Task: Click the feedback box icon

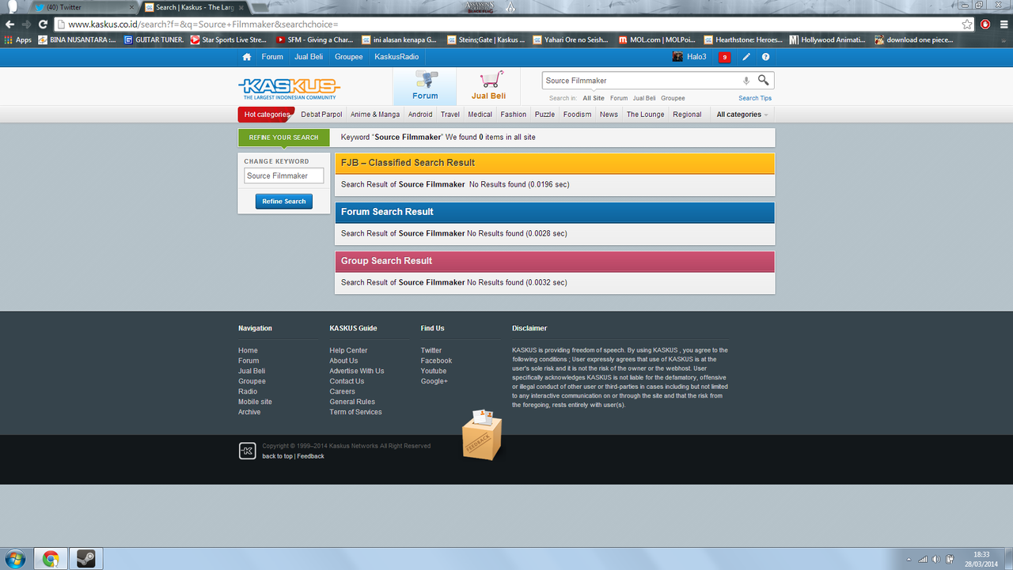Action: pyautogui.click(x=482, y=436)
